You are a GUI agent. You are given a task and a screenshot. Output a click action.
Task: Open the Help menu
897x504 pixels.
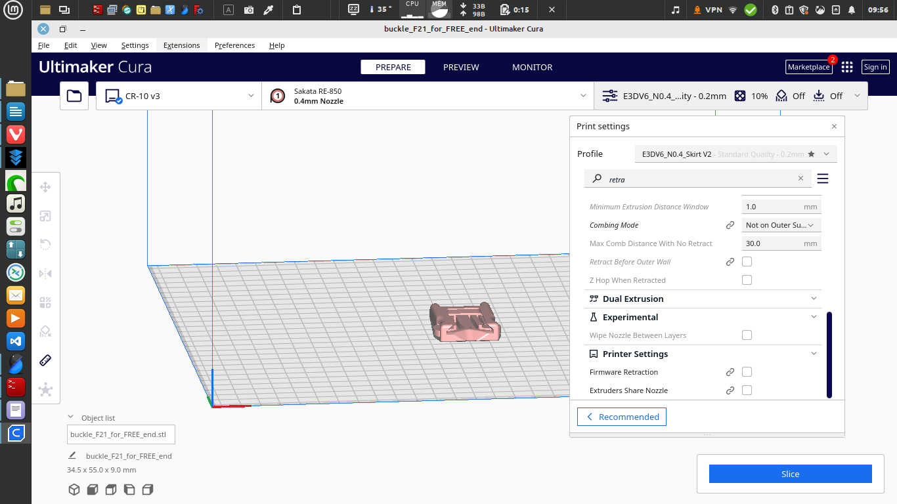coord(276,45)
